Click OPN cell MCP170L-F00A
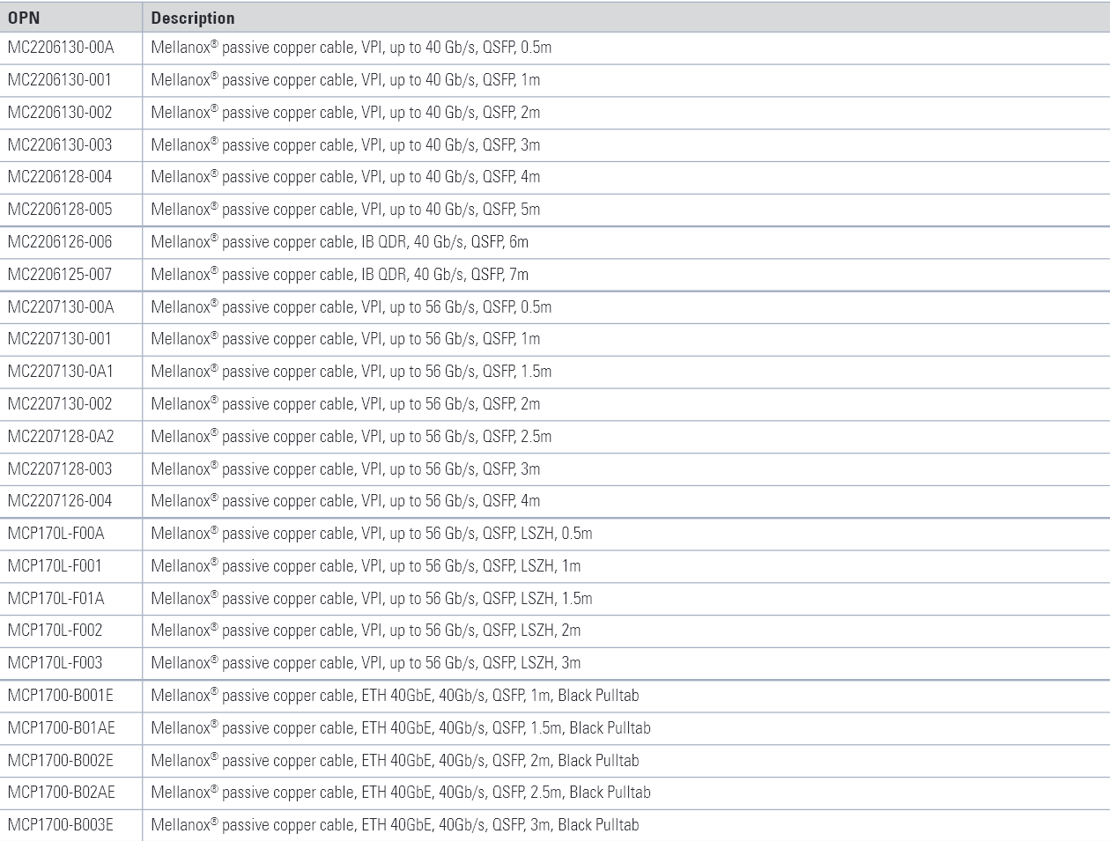This screenshot has height=841, width=1110. pos(56,534)
